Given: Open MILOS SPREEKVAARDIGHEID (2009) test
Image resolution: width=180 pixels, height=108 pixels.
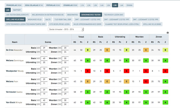Looking at the screenshot, I should coord(87,24).
